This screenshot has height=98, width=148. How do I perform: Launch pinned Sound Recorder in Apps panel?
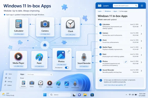[75, 84]
